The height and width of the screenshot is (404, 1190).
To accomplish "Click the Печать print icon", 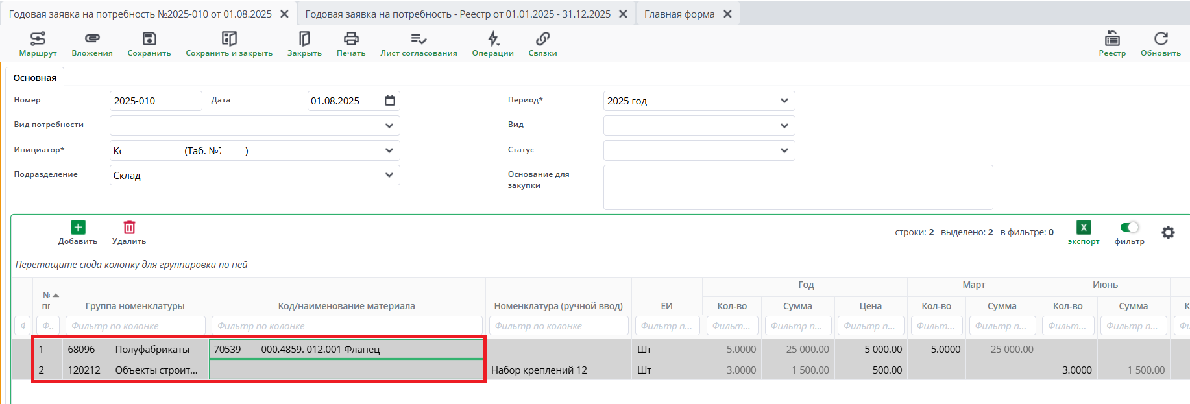I will 351,40.
